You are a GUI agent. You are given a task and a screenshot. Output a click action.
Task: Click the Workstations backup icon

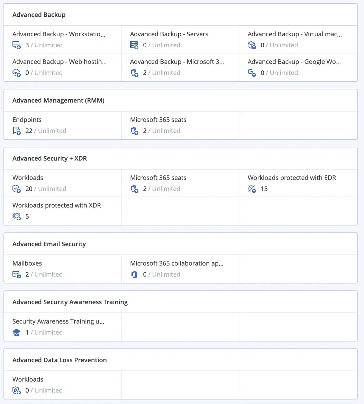17,45
